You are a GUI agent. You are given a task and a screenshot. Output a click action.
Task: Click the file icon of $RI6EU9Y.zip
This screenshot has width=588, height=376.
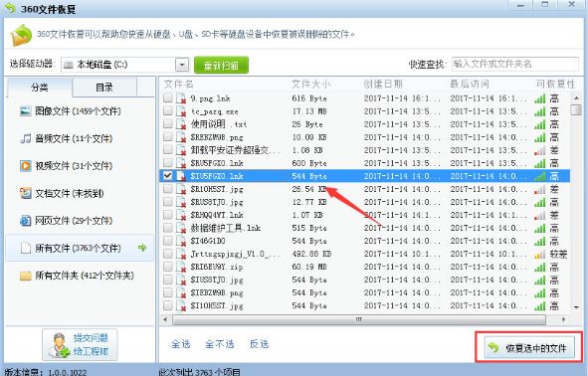pos(181,267)
